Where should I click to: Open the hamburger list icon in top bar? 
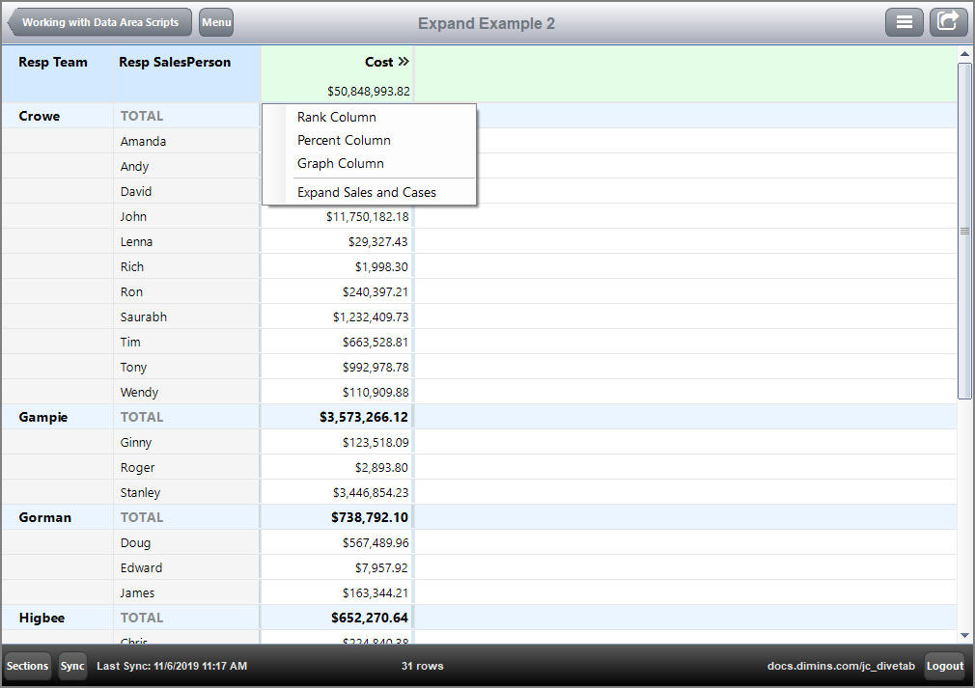point(904,21)
